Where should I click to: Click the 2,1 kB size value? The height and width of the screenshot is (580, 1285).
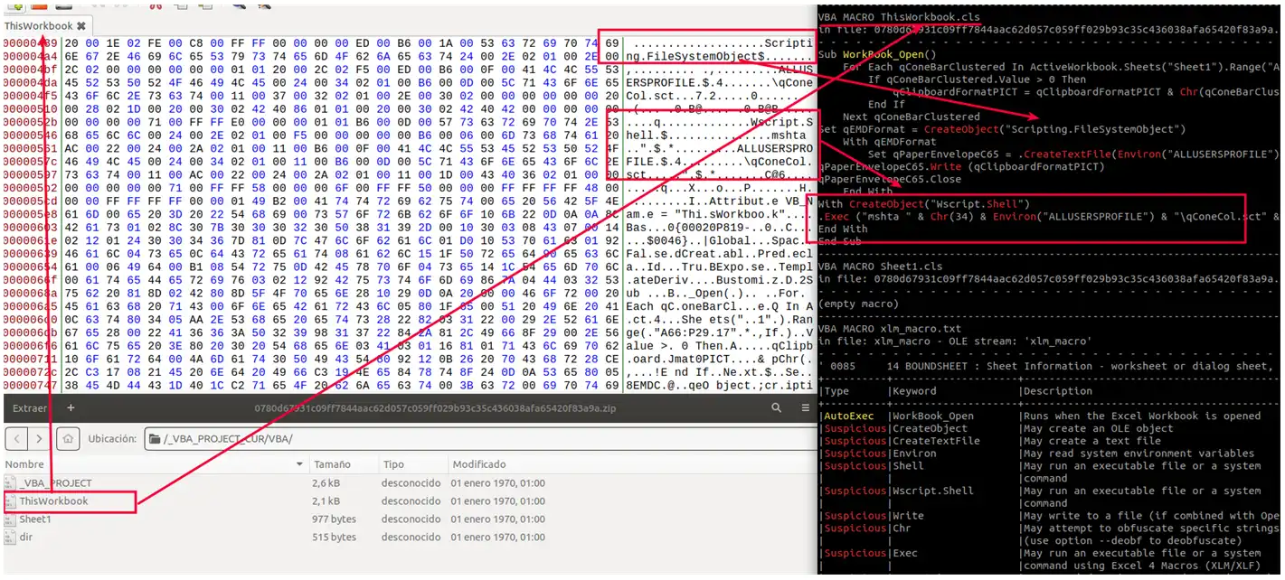coord(326,501)
